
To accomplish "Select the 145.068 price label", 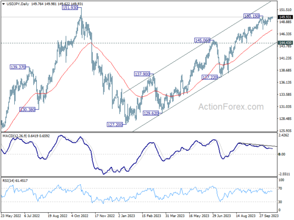I will (x=202, y=40).
